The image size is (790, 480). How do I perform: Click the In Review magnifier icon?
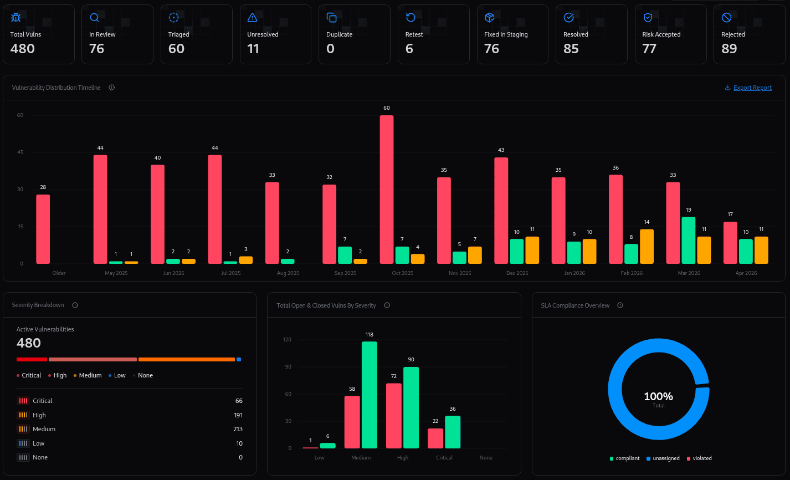pos(95,18)
